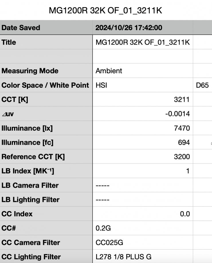This screenshot has height=263, width=212.
Task: Click the Color Space / White Point label
Action: (45, 85)
